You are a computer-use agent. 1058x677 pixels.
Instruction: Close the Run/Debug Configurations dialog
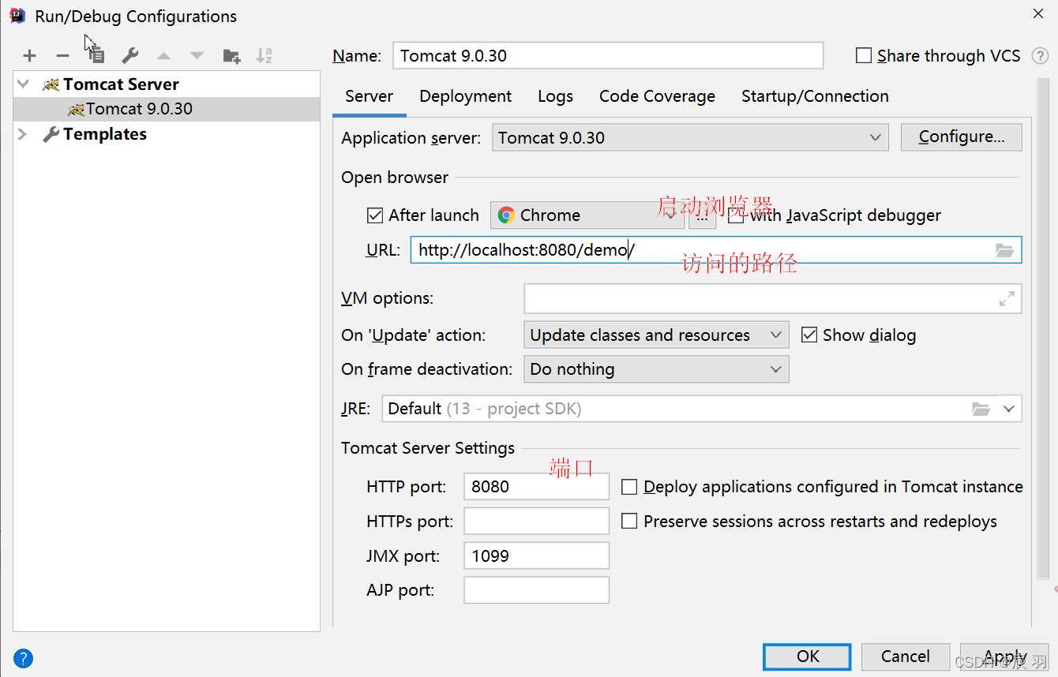1037,13
